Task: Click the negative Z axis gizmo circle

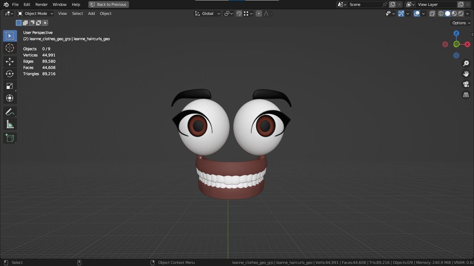Action: click(x=456, y=55)
